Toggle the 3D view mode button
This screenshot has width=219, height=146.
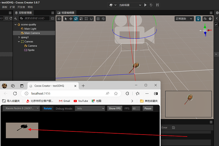click(59, 19)
